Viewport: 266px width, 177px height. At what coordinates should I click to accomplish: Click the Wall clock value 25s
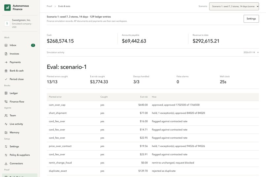point(223,82)
